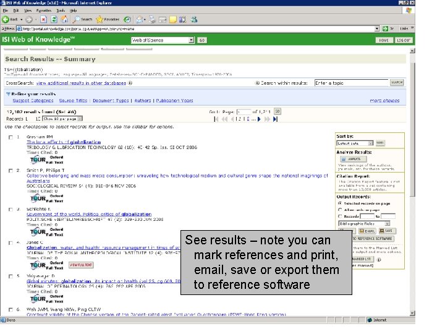Screen dimensions: 445x334
Task: Click the Mail icon in the toolbar
Action: tap(139, 19)
